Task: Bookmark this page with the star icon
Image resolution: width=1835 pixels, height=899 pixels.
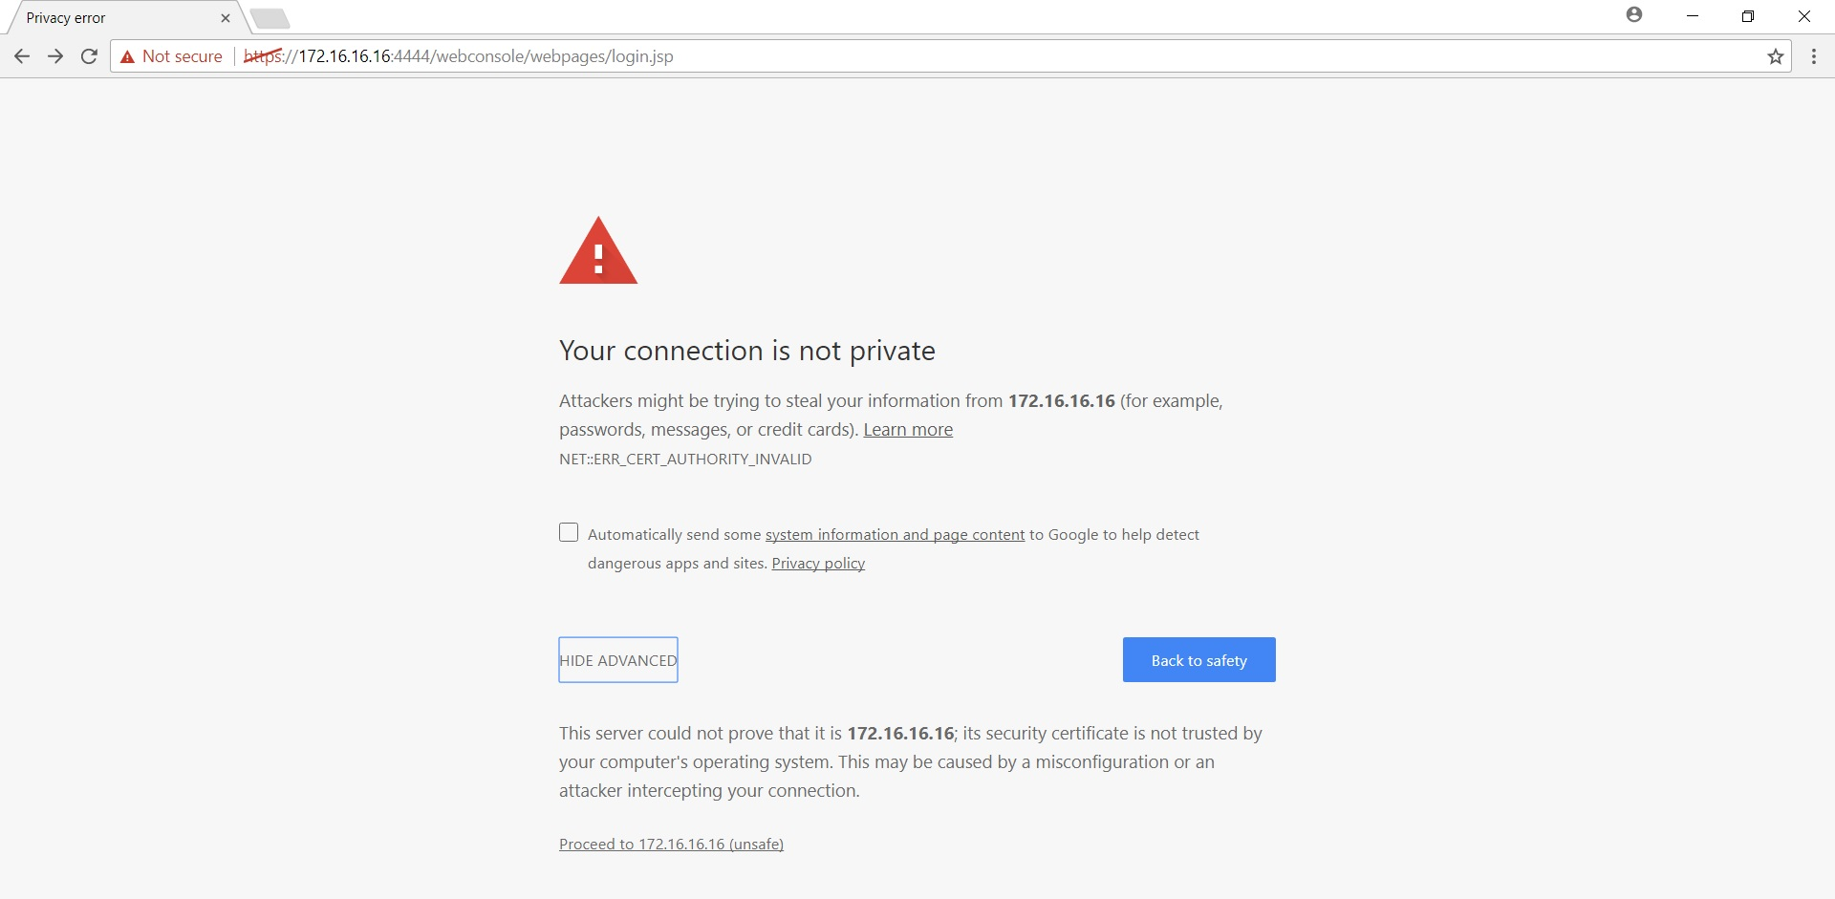Action: (x=1776, y=56)
